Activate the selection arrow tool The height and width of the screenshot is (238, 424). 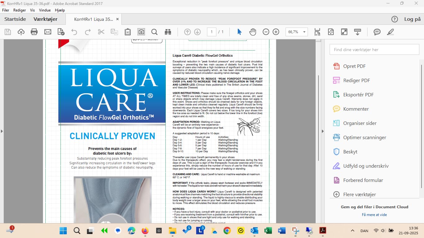[x=239, y=32]
